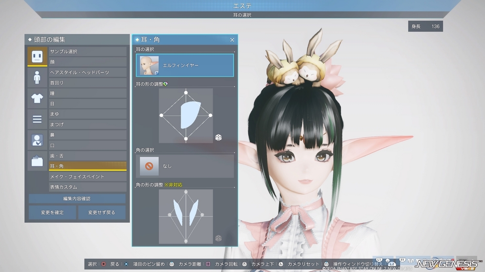Select 瞳 menu item
This screenshot has height=272, width=485.
pyautogui.click(x=88, y=93)
